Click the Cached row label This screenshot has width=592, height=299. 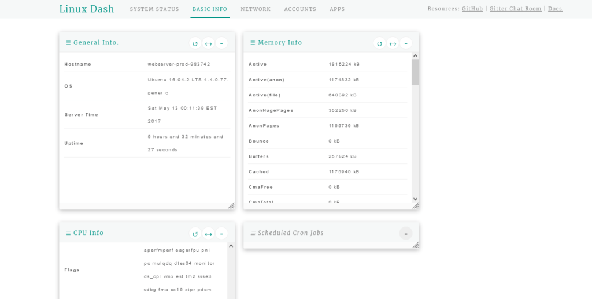(259, 172)
